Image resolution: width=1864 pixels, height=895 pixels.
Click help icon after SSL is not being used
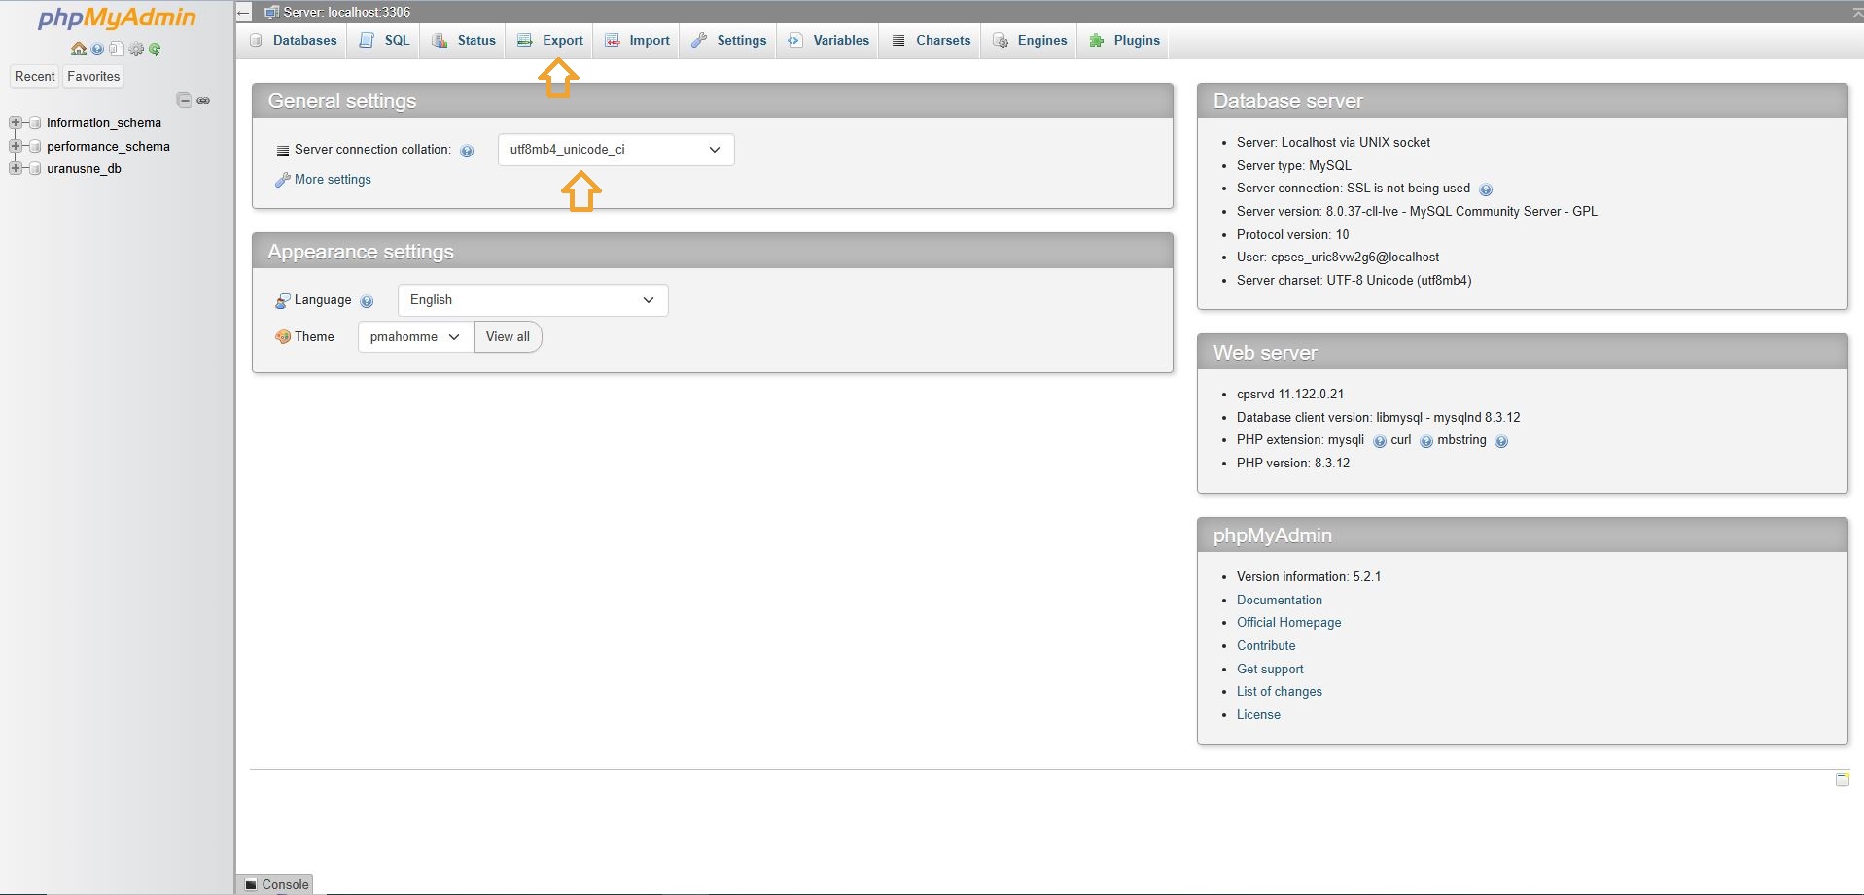(x=1486, y=189)
